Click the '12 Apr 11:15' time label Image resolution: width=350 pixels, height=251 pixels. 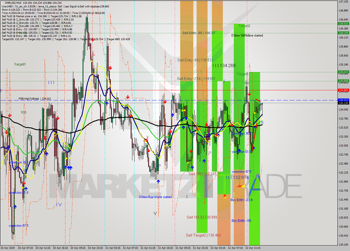pyautogui.click(x=253, y=248)
